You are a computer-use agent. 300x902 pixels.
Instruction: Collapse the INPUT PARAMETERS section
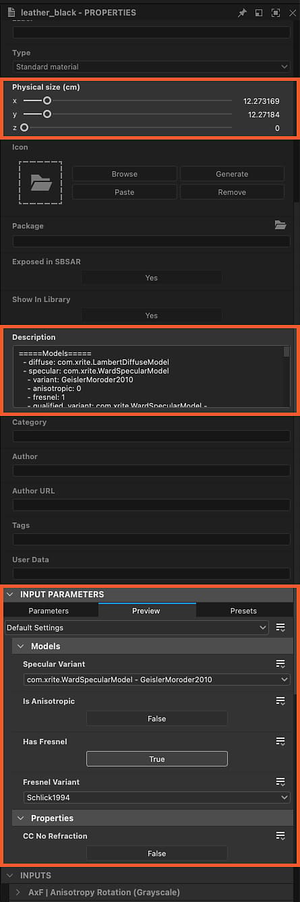(x=10, y=595)
